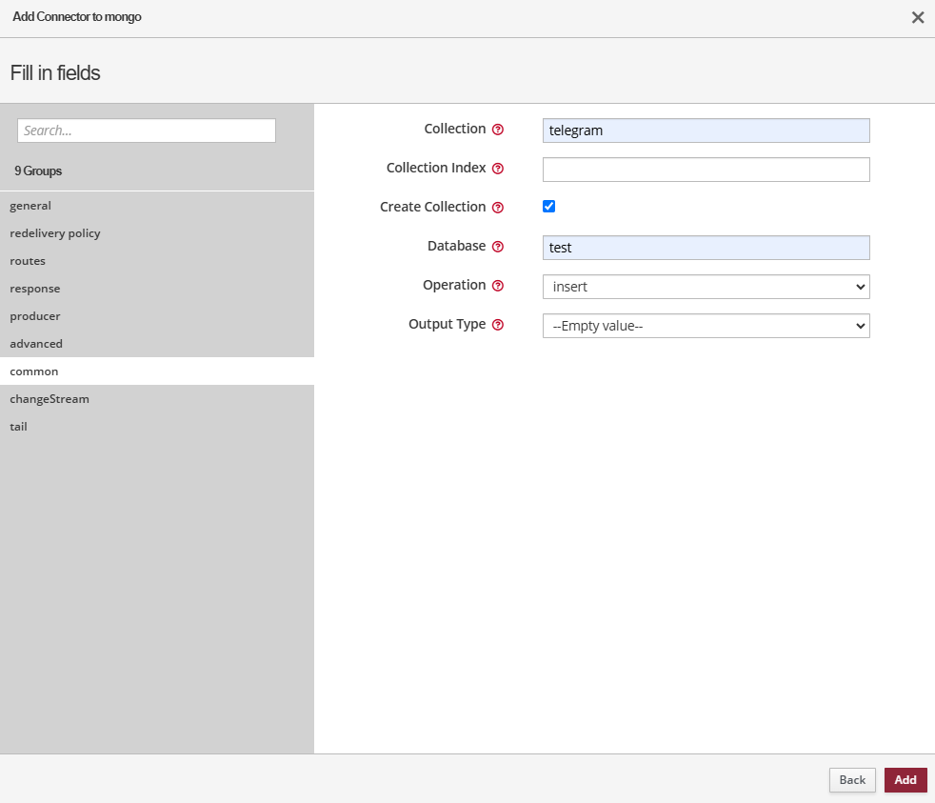
Task: Open the Operation dropdown
Action: pos(706,287)
